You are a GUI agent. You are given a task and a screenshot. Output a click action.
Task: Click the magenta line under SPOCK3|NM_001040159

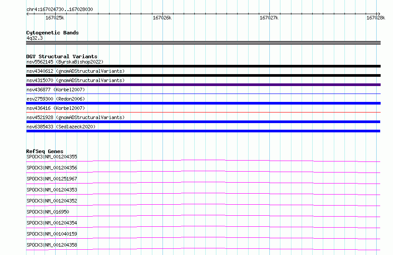click(x=203, y=238)
